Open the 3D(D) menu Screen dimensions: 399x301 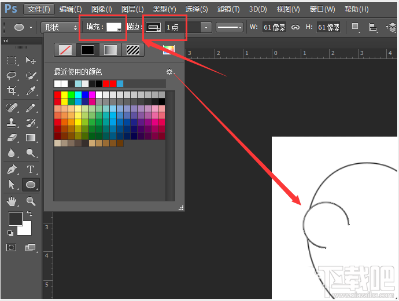(258, 9)
